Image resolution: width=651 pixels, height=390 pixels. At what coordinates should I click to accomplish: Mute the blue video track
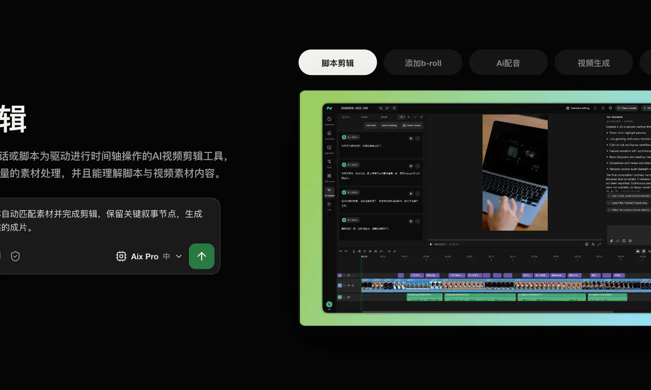pos(353,285)
